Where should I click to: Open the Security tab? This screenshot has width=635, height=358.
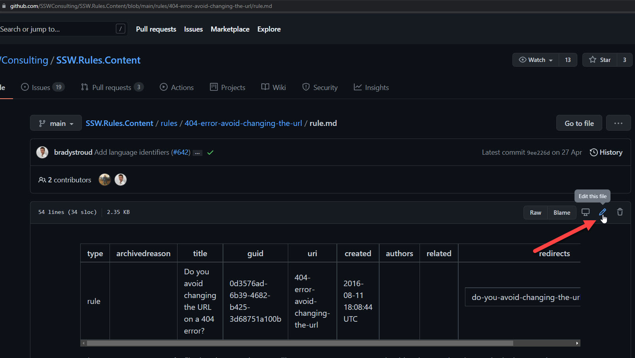pyautogui.click(x=320, y=87)
